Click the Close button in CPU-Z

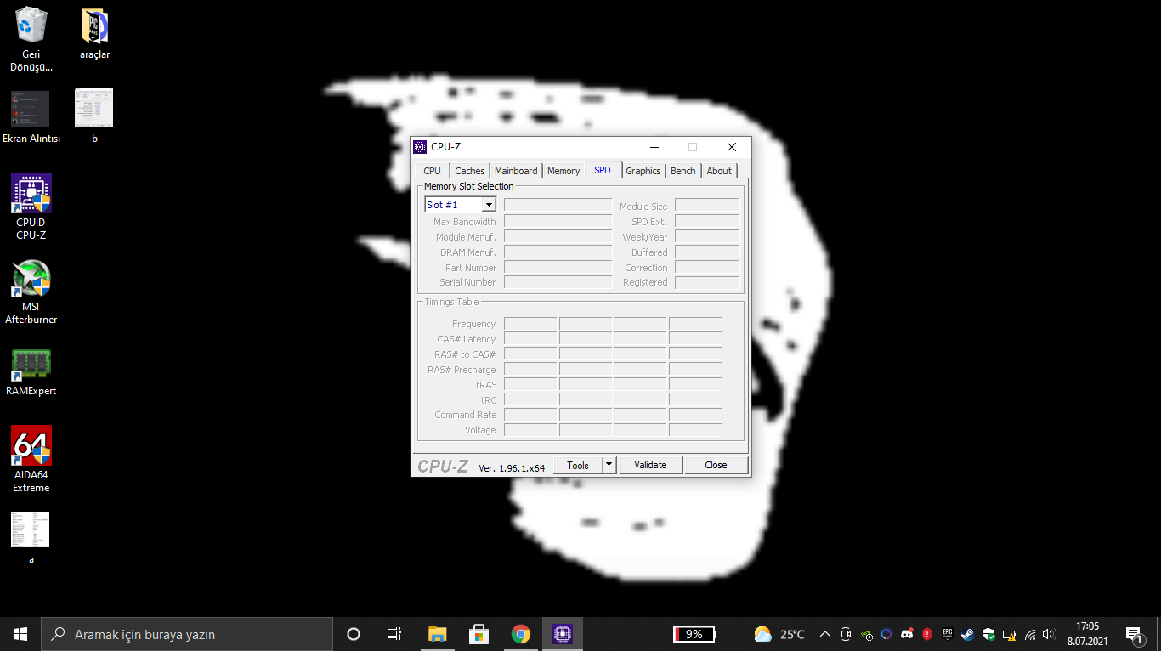tap(716, 464)
